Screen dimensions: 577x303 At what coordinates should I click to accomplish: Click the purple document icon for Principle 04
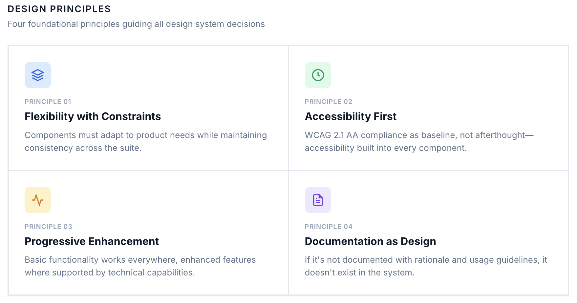(x=318, y=200)
